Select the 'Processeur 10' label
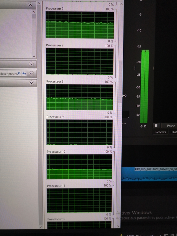177x236 pixels. pos(56,151)
